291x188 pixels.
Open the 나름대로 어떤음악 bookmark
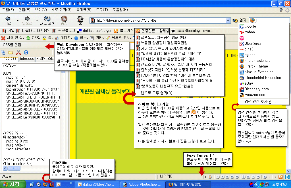(x=34, y=31)
